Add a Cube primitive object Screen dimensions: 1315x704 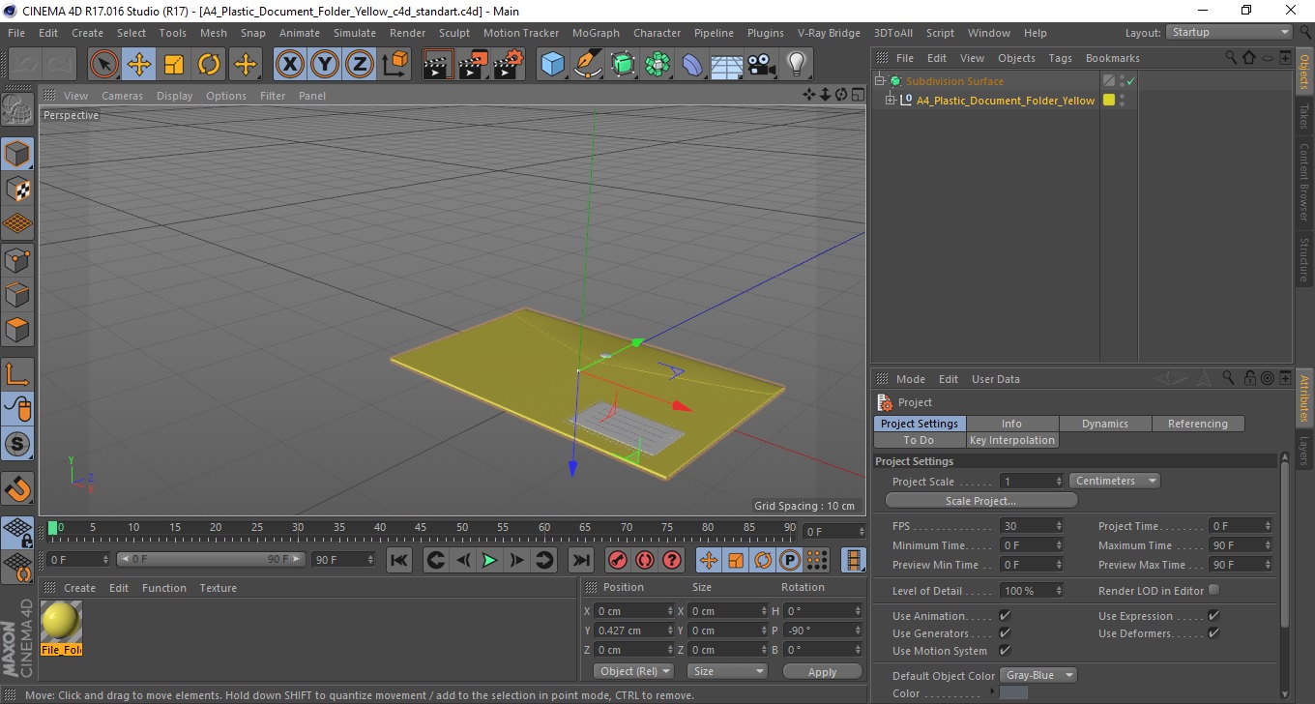552,65
